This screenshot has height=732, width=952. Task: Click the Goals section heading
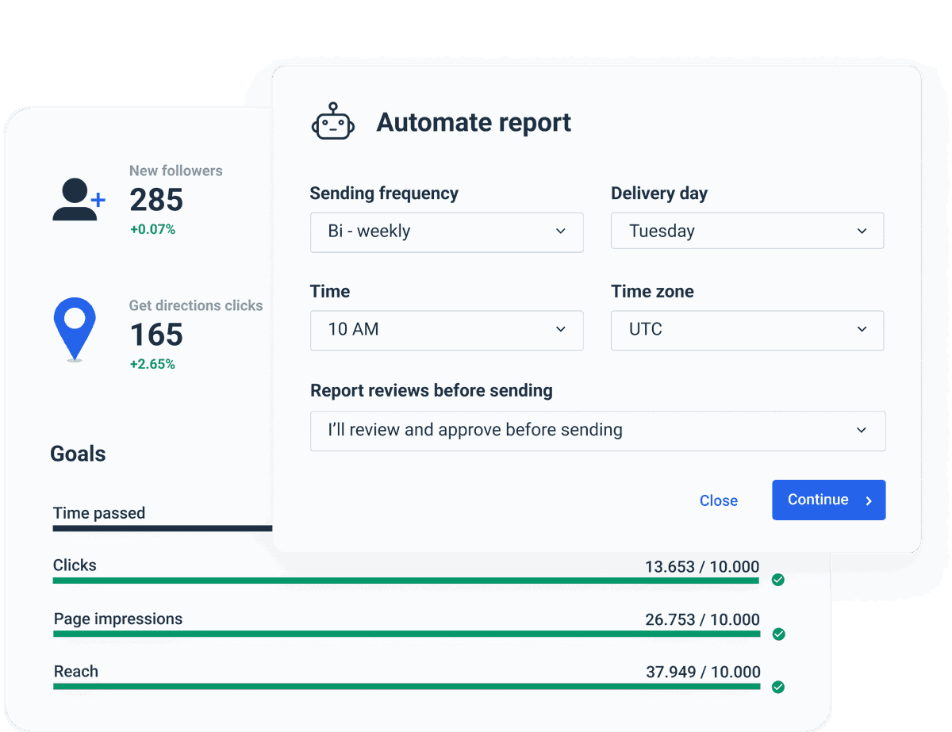coord(77,453)
